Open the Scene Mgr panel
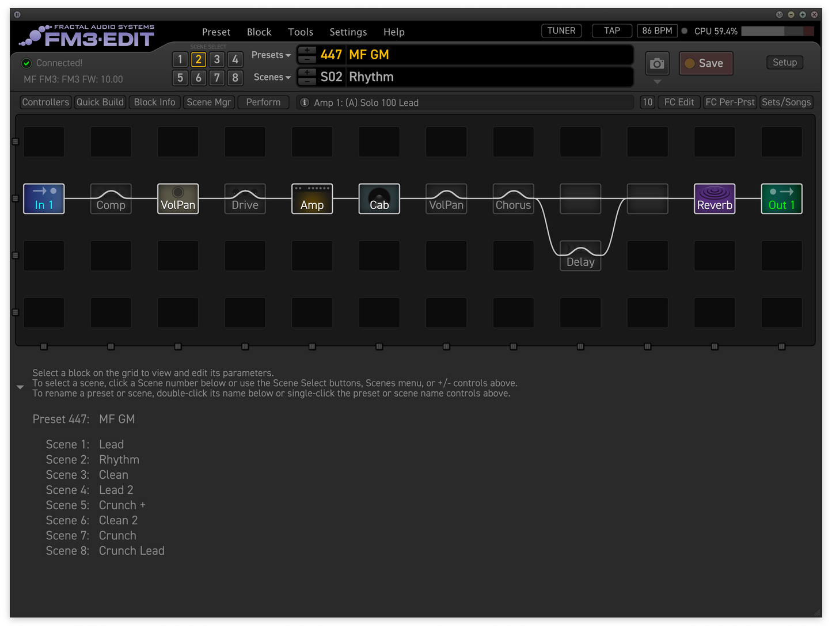832x629 pixels. [x=208, y=102]
